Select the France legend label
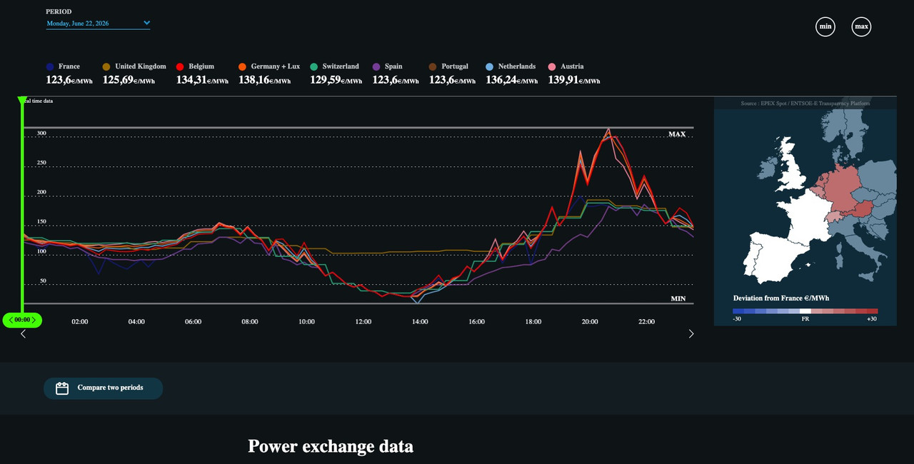This screenshot has width=914, height=464. pyautogui.click(x=69, y=66)
